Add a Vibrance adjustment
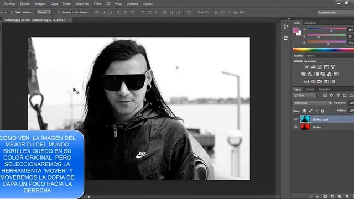The height and width of the screenshot is (199, 354). [333, 67]
